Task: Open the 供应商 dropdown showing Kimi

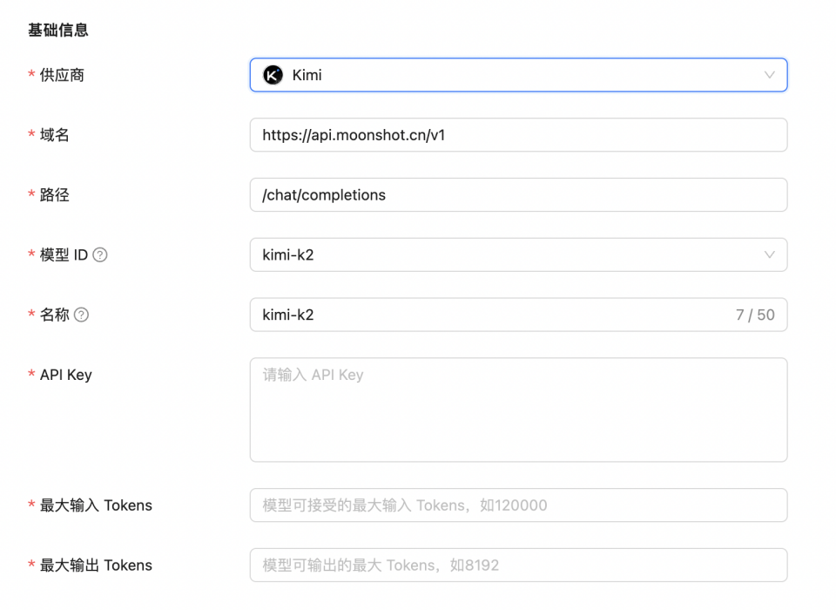Action: [x=518, y=75]
